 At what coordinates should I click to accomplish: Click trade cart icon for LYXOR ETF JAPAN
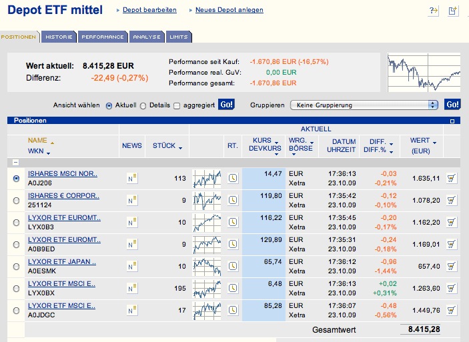tap(452, 266)
